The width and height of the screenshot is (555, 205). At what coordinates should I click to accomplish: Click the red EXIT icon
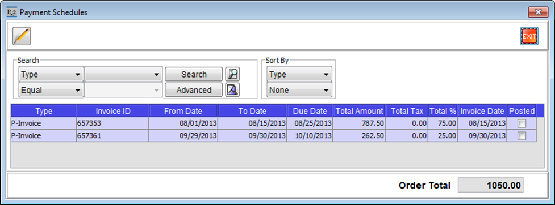point(529,36)
